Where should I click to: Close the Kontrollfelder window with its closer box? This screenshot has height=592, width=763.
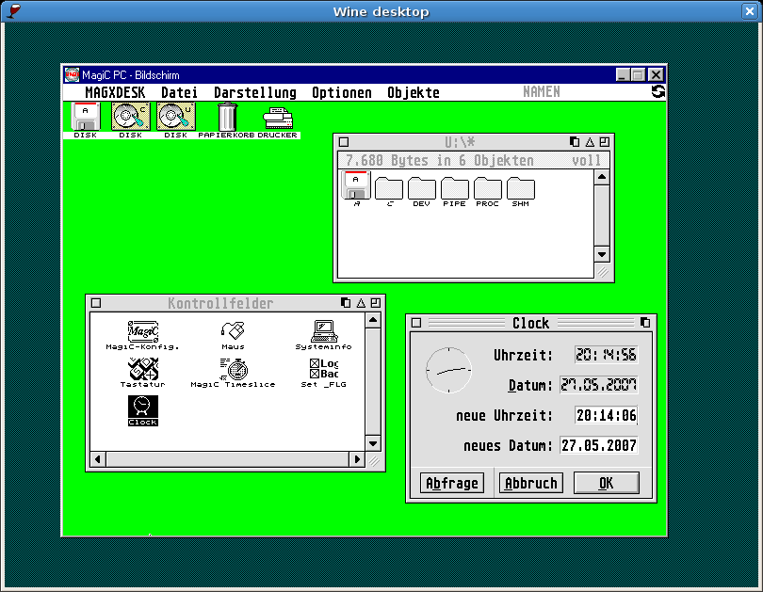click(x=96, y=303)
